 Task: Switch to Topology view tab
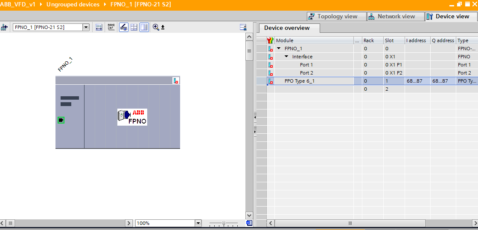pos(336,17)
